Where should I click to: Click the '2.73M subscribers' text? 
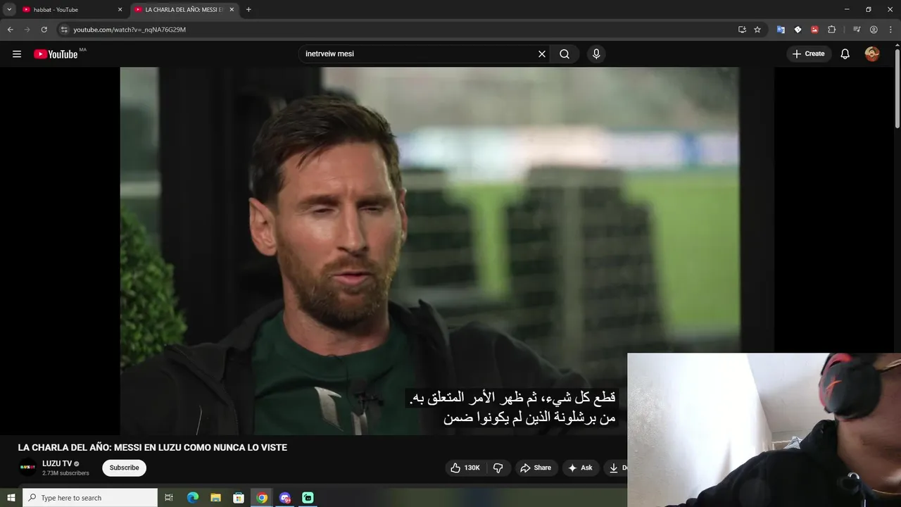65,473
